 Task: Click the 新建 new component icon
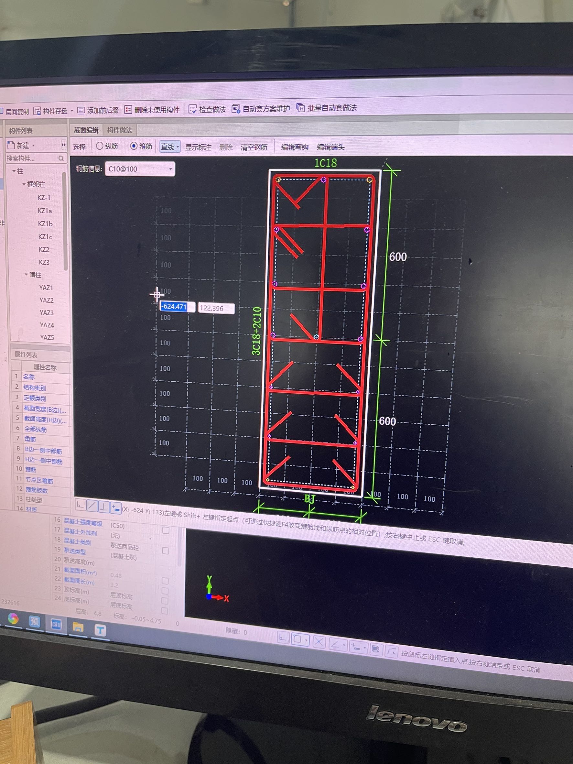pos(11,145)
